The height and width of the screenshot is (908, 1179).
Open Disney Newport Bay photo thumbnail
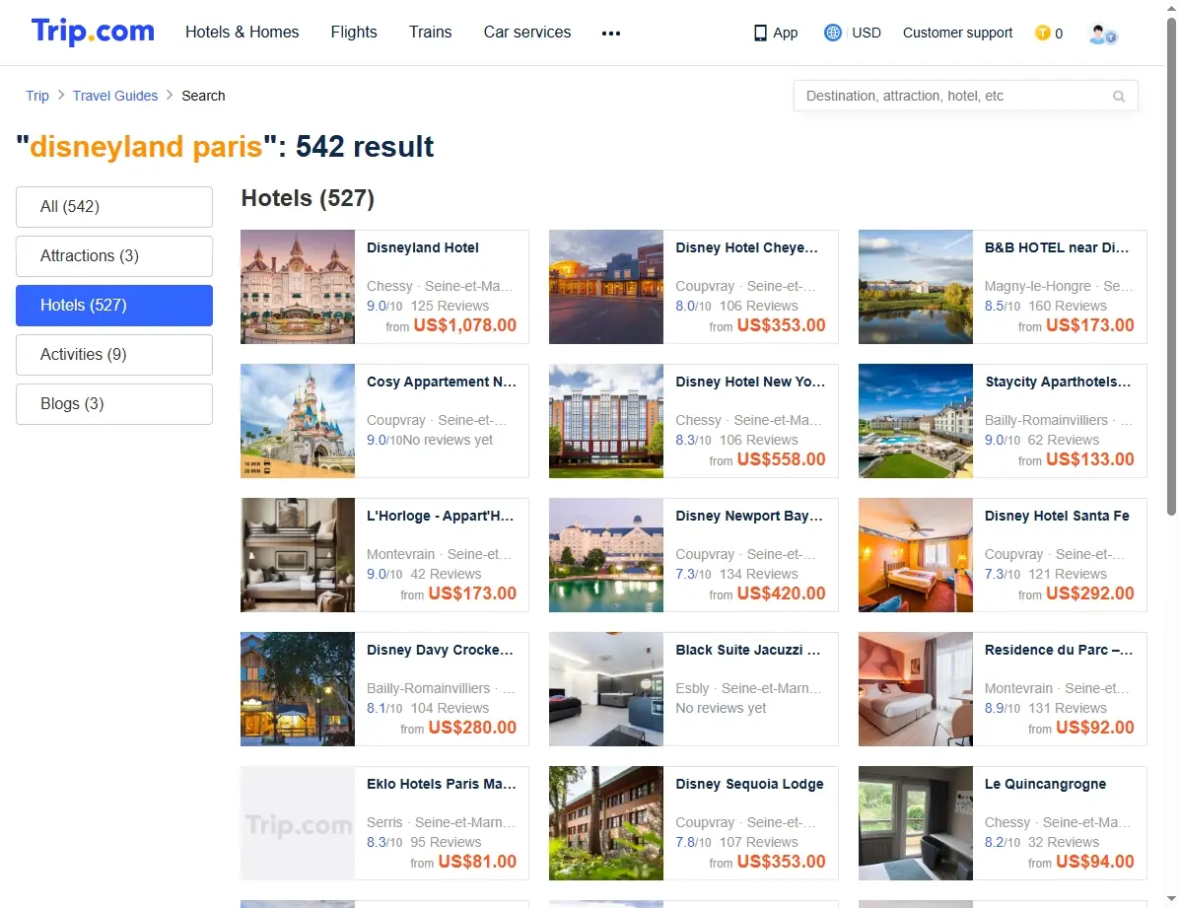[x=606, y=554]
